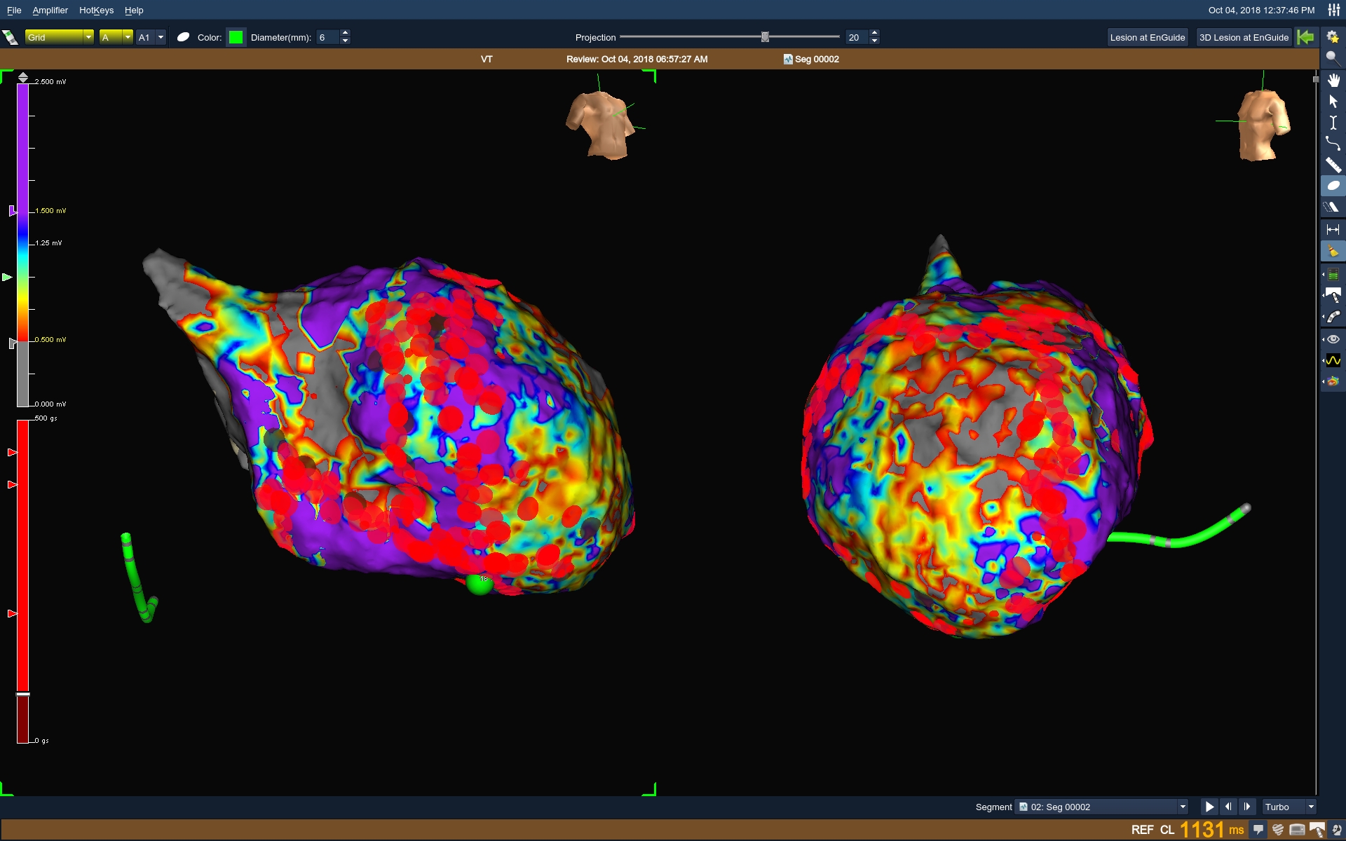Viewport: 1346px width, 841px height.
Task: Toggle the yellow waveform display icon
Action: (x=1333, y=360)
